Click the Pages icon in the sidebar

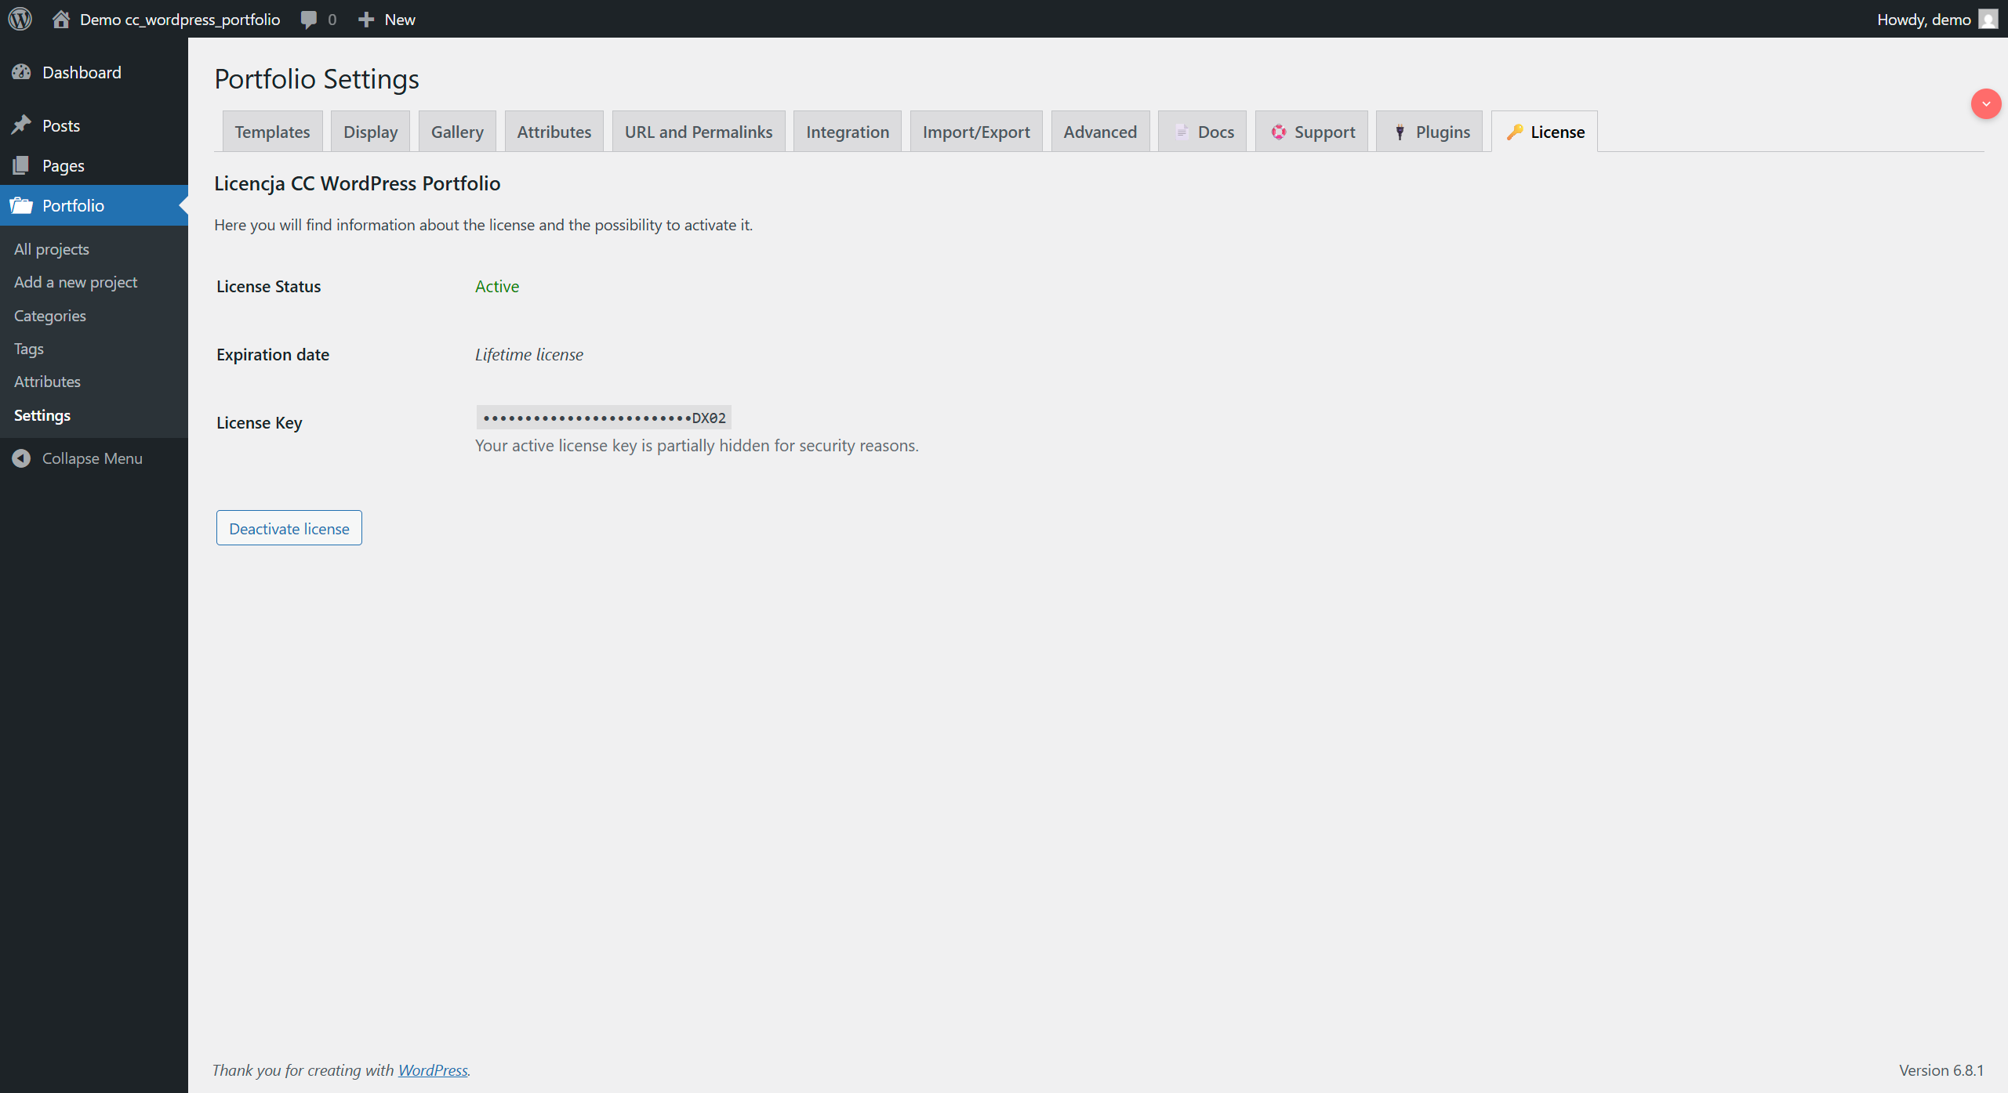pyautogui.click(x=23, y=165)
